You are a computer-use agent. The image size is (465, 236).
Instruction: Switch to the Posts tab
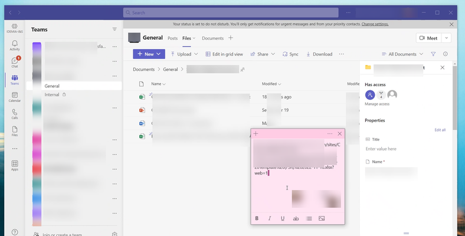point(172,38)
